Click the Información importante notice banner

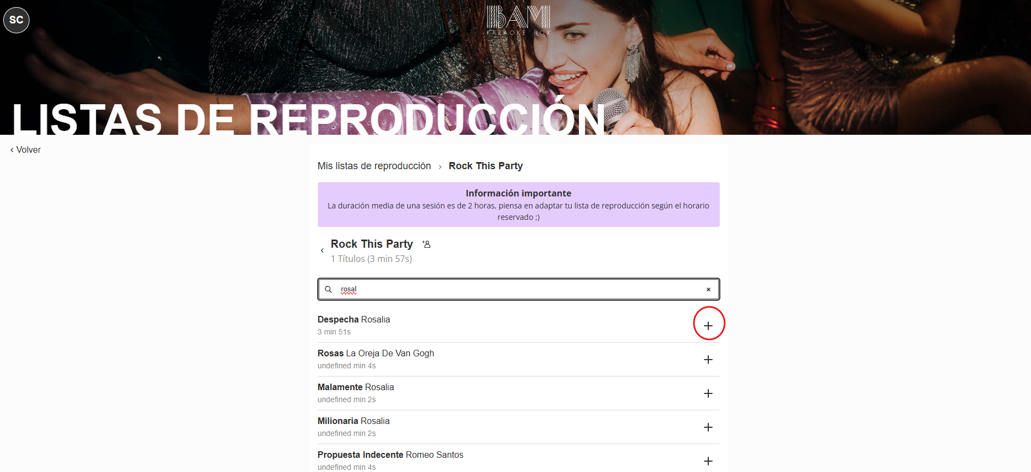519,205
